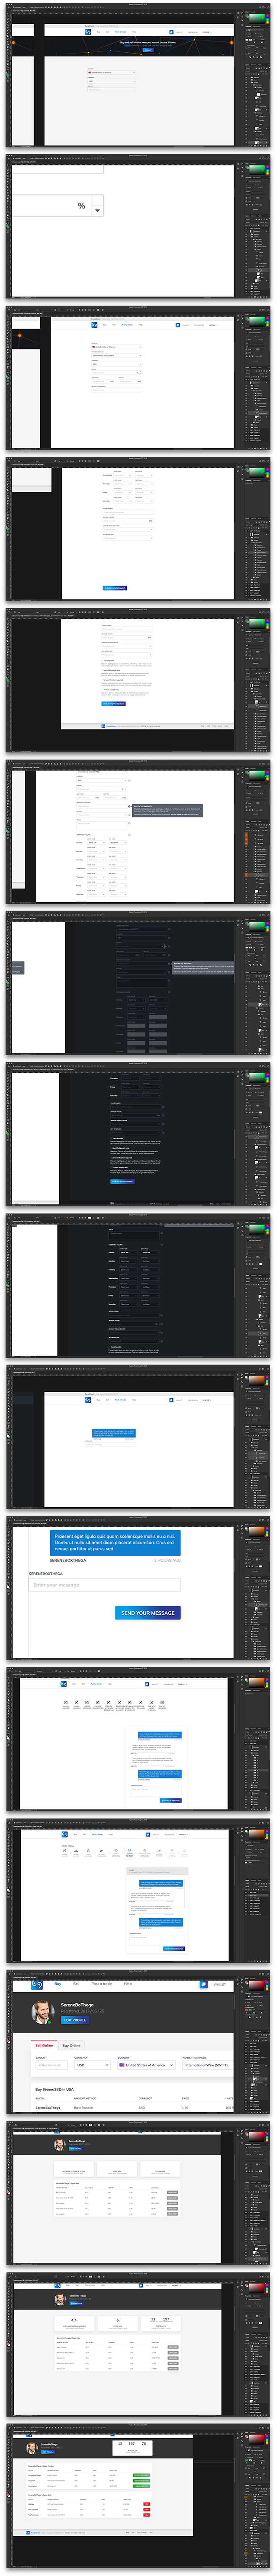Screen dimensions: 276x2576
Task: Open Help in the enlarged profile navigation
Action: pyautogui.click(x=127, y=1984)
